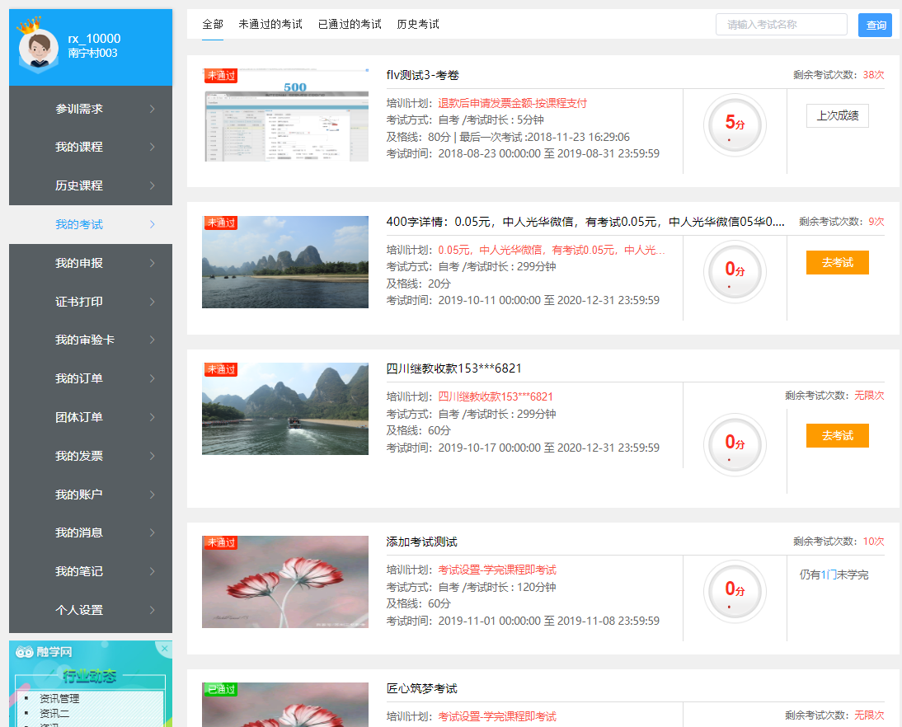The width and height of the screenshot is (902, 727).
Task: View 上次成绩 for flv测试3-考卷
Action: (x=838, y=115)
